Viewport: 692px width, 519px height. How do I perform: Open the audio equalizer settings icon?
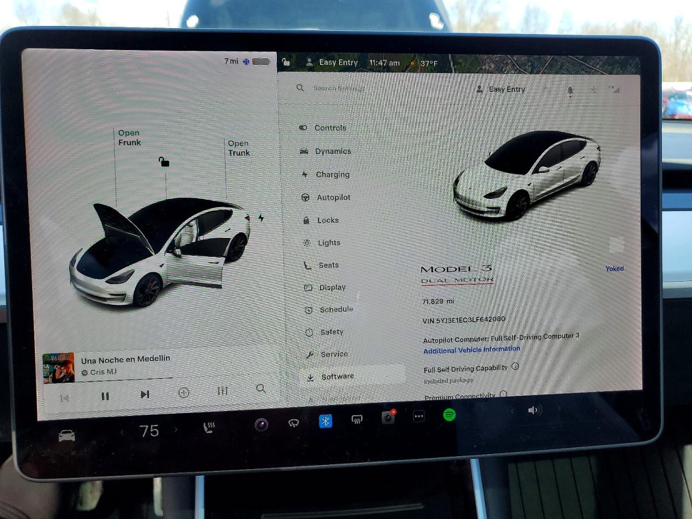click(x=222, y=391)
